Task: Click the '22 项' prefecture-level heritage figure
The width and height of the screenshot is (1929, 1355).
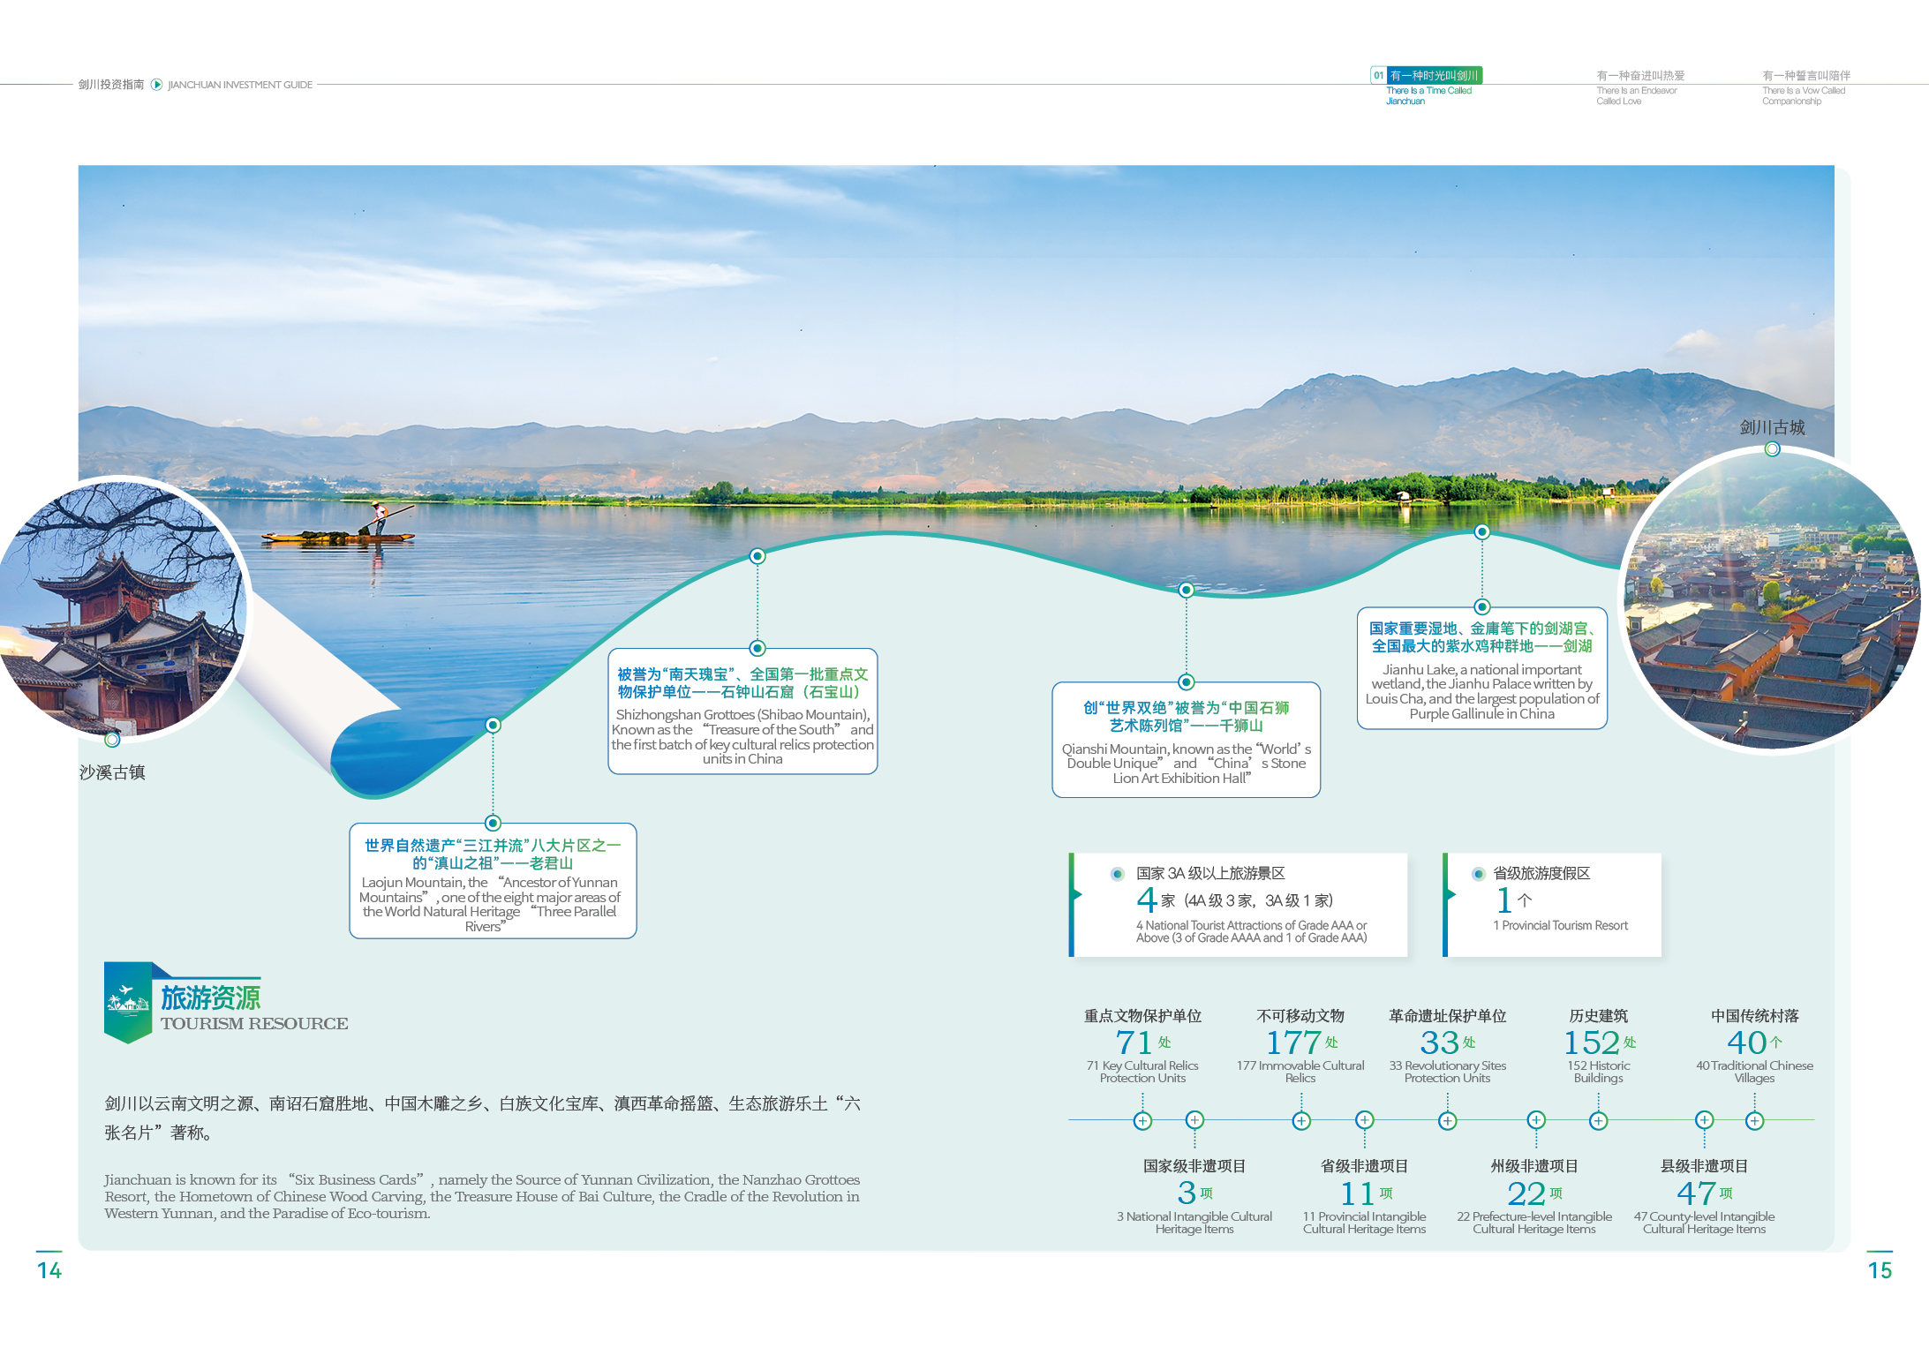Action: coord(1535,1193)
